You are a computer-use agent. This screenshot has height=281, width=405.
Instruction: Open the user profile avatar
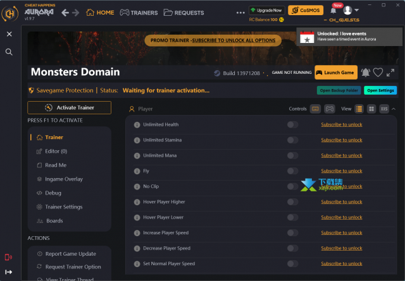pyautogui.click(x=347, y=10)
